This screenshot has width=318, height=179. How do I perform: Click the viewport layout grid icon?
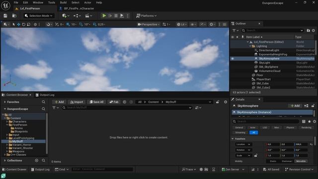coord(225,24)
